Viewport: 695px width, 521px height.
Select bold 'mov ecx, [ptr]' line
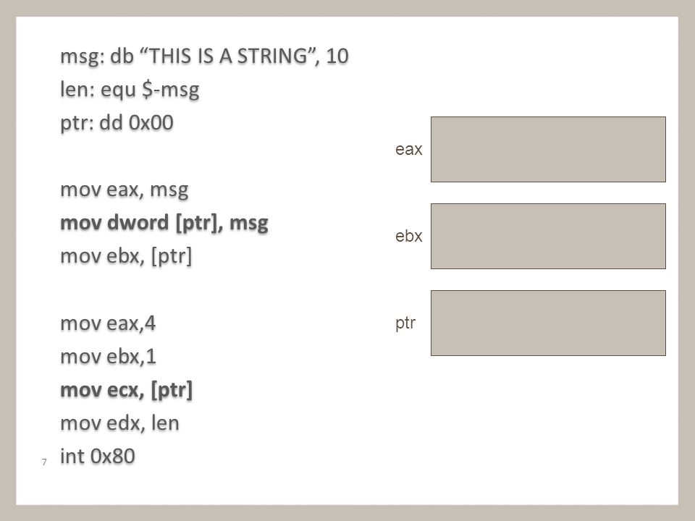(x=126, y=390)
